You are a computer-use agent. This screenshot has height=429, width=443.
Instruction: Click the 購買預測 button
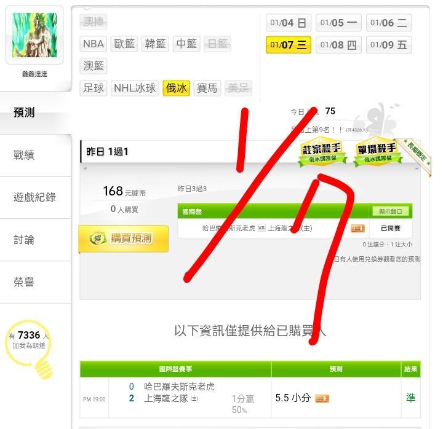point(124,238)
